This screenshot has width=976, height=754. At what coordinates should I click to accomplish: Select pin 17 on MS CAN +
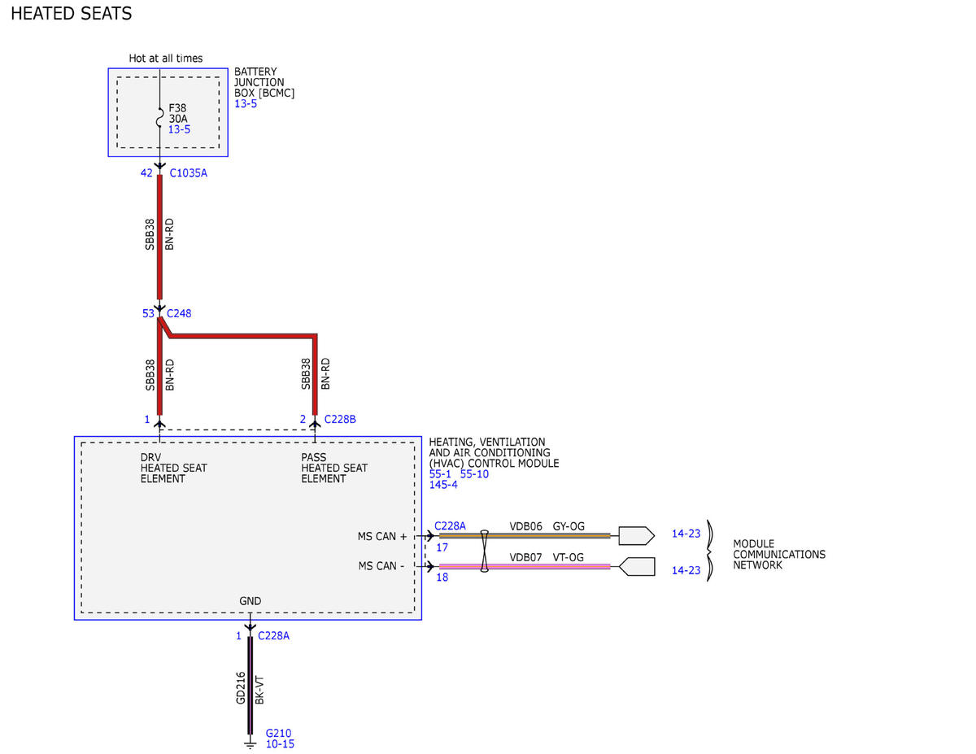(442, 547)
